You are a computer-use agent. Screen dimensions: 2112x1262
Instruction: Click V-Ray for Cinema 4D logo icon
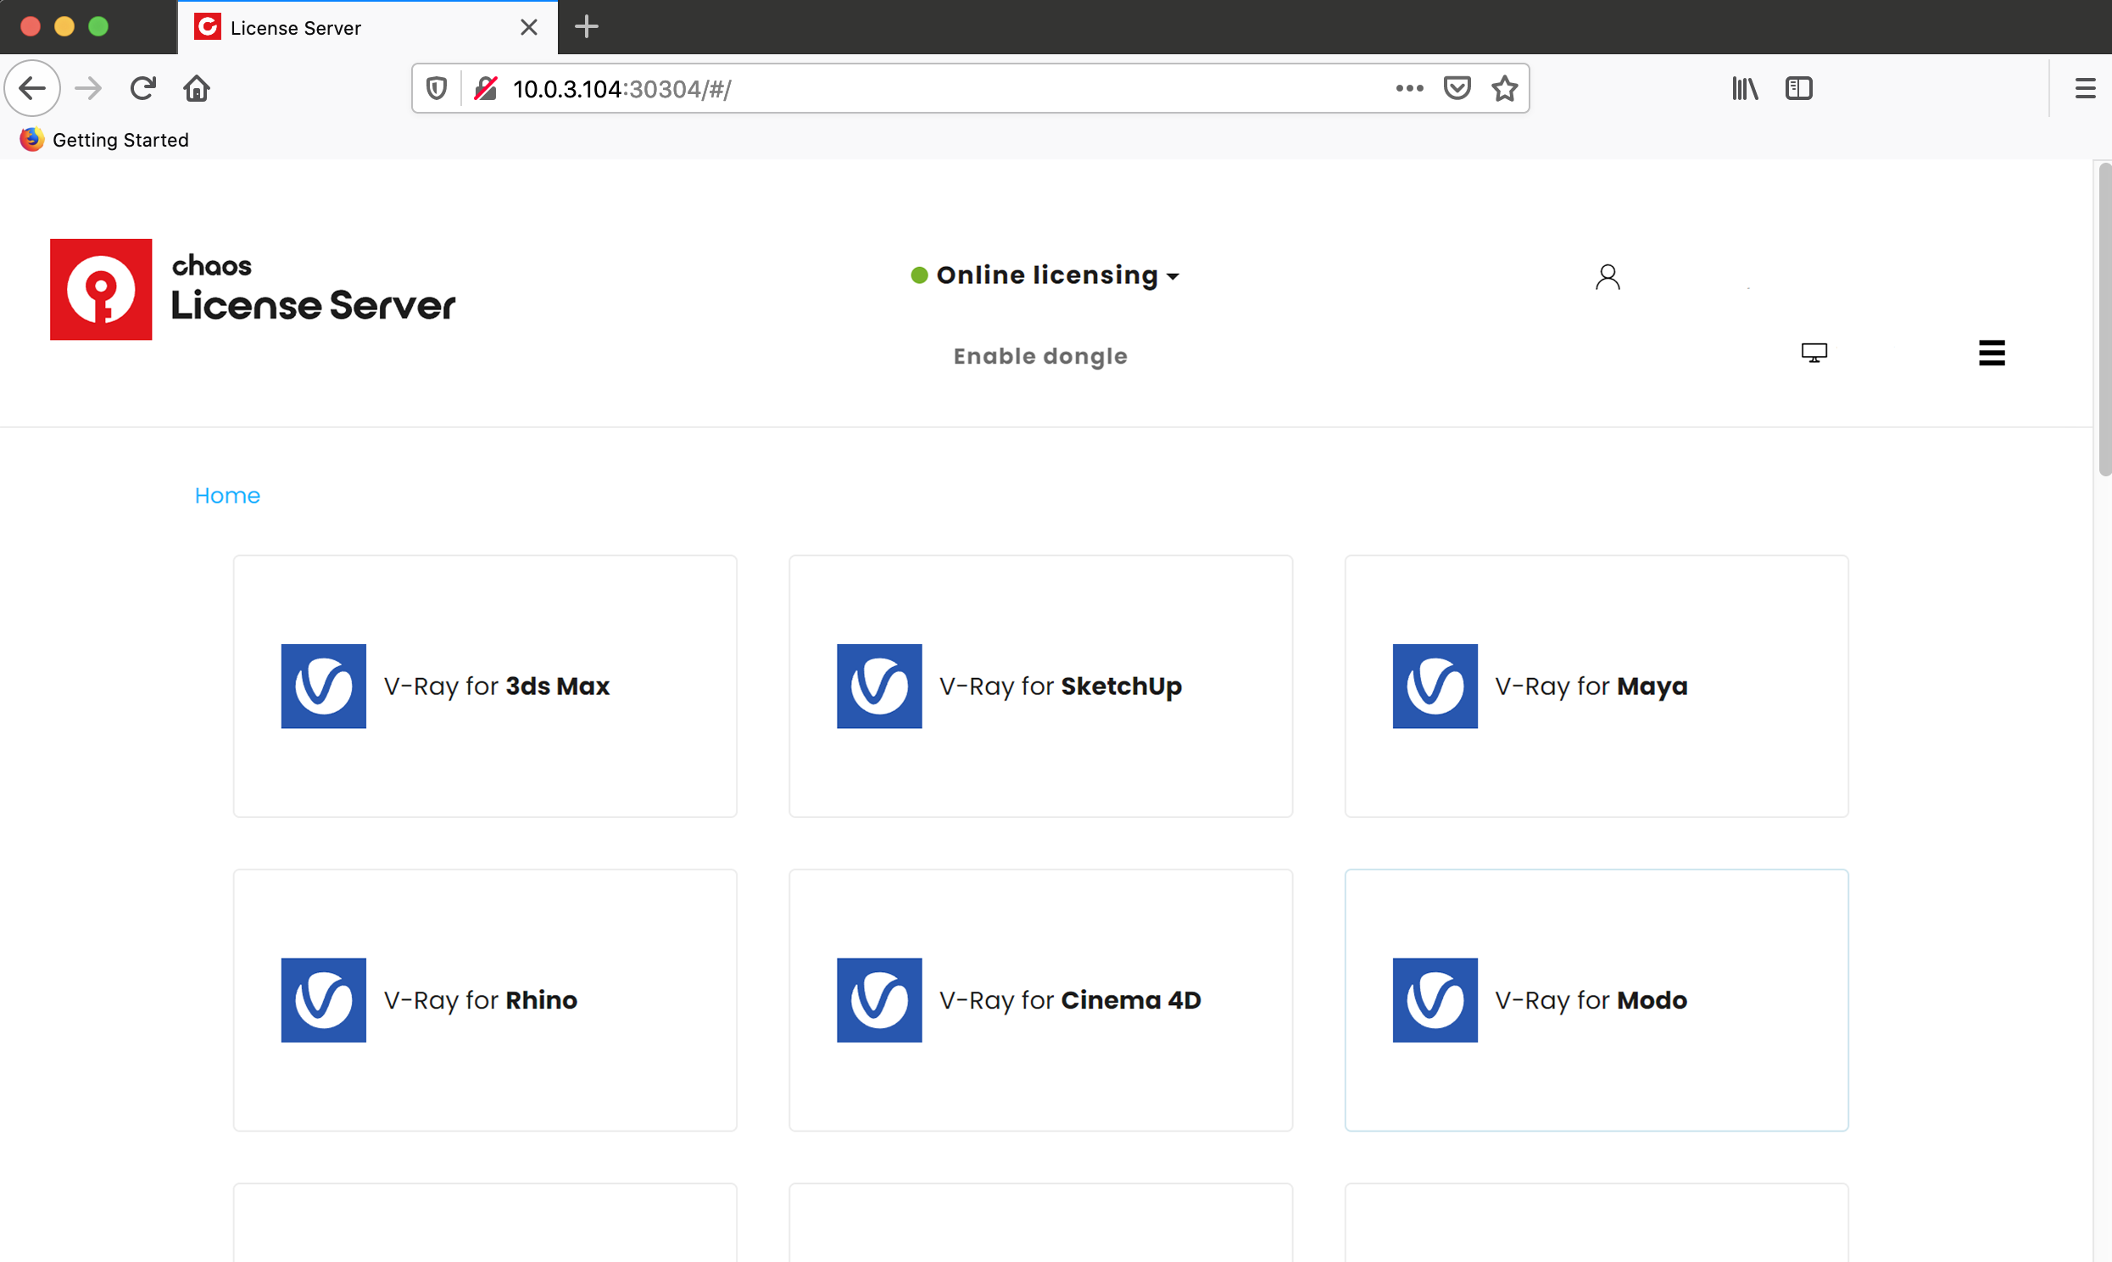878,1000
